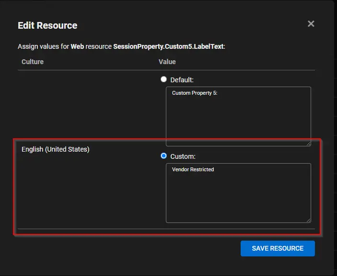Click the resize handle of Custom text area
This screenshot has width=337, height=276.
309,221
